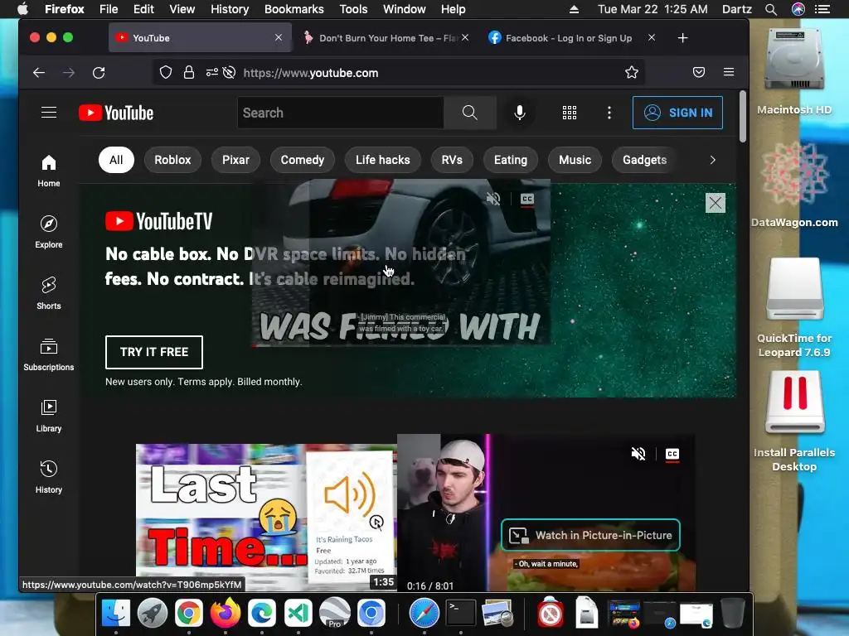Open Finder from the Dock
Viewport: 849px width, 636px height.
point(116,614)
